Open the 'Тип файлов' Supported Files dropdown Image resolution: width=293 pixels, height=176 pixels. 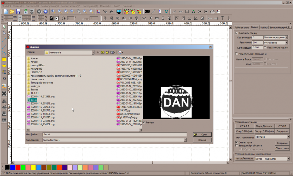(185, 140)
